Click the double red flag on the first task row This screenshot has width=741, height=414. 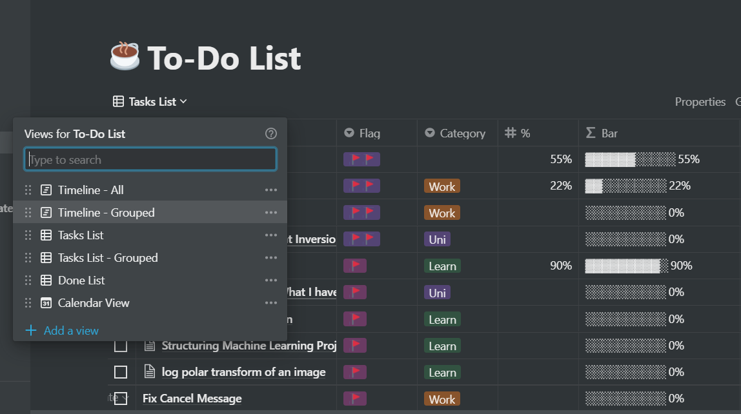coord(361,159)
